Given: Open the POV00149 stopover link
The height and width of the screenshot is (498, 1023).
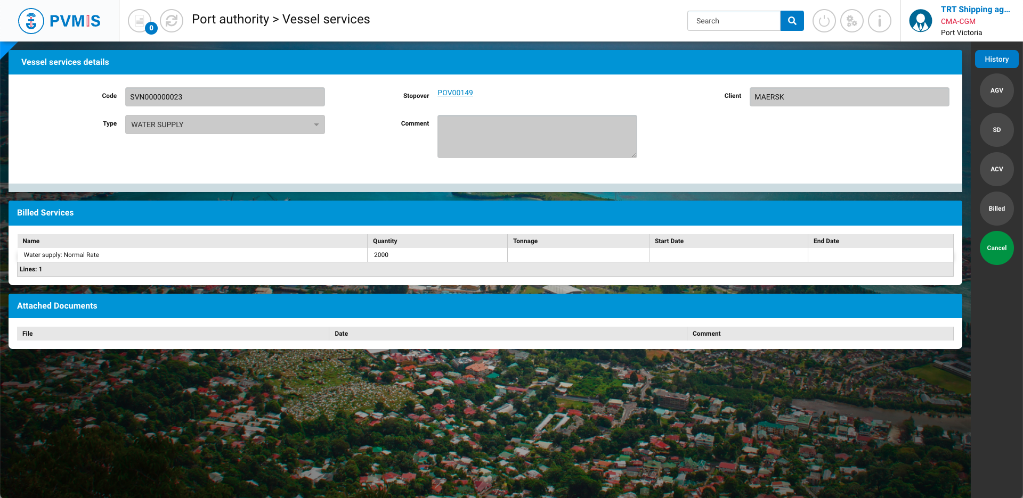Looking at the screenshot, I should 455,93.
